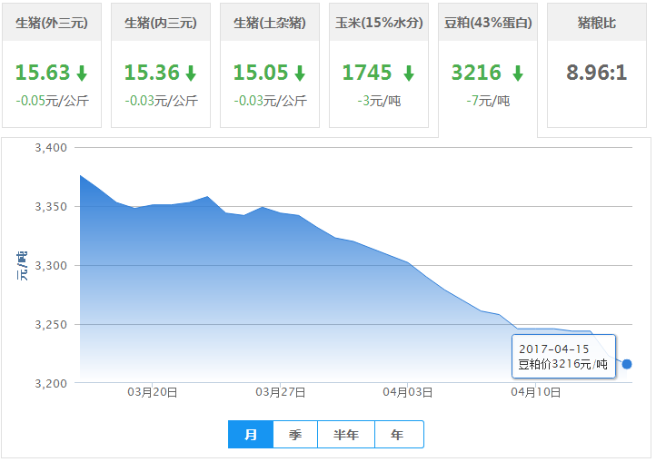Click the down arrow beside 3216
The width and height of the screenshot is (656, 462).
518,74
